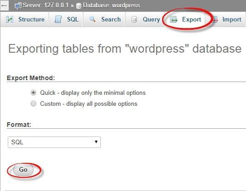Open the Import tab
The width and height of the screenshot is (246, 191).
click(225, 19)
